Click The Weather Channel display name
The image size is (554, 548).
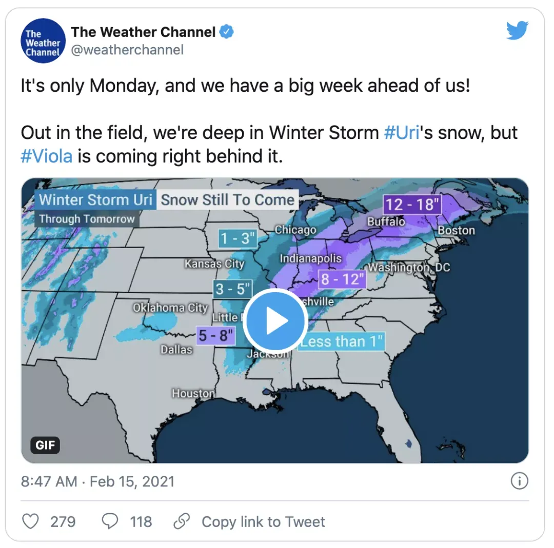[x=144, y=32]
